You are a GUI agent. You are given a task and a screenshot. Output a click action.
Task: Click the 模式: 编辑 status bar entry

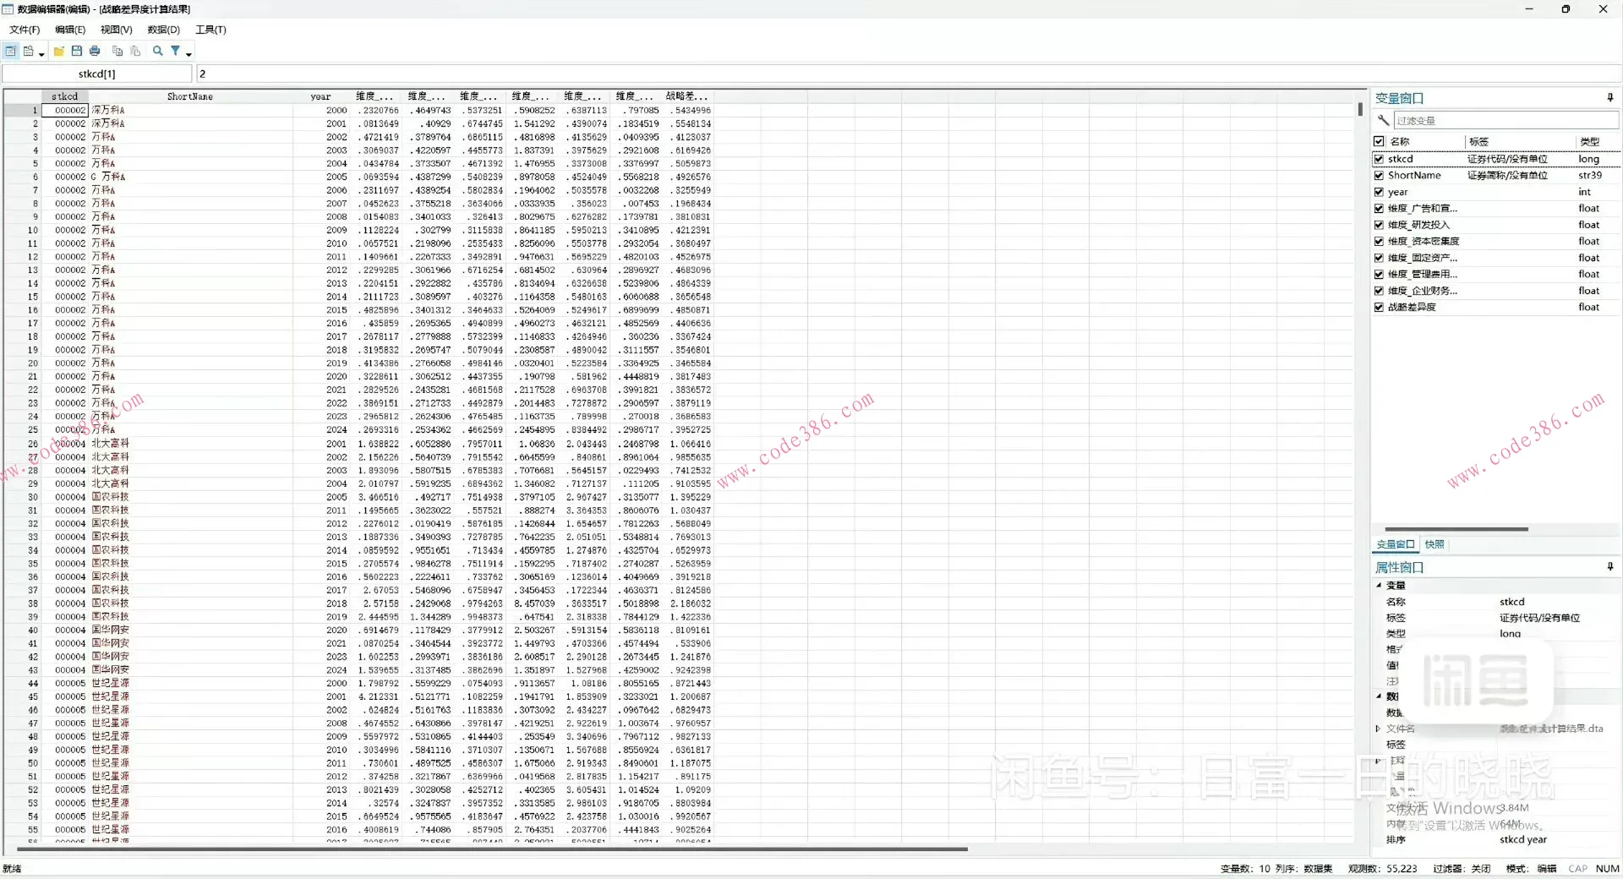[1531, 868]
